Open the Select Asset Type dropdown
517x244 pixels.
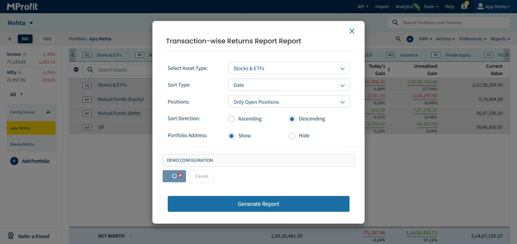[x=289, y=68]
